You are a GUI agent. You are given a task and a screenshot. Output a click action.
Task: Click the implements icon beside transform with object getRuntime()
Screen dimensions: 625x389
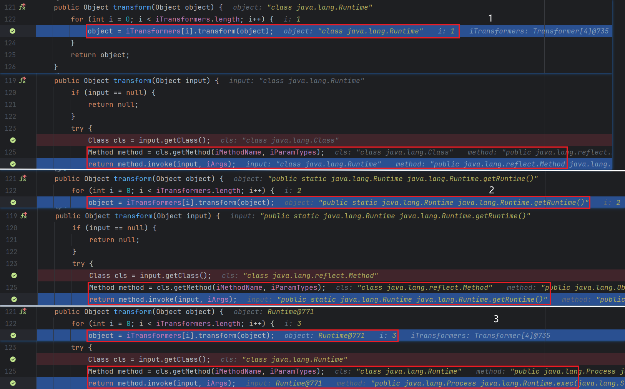tap(23, 178)
